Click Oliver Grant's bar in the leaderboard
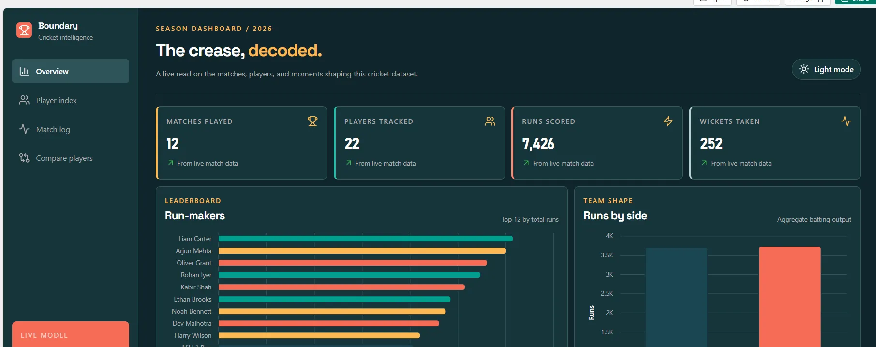This screenshot has width=876, height=347. (x=353, y=263)
